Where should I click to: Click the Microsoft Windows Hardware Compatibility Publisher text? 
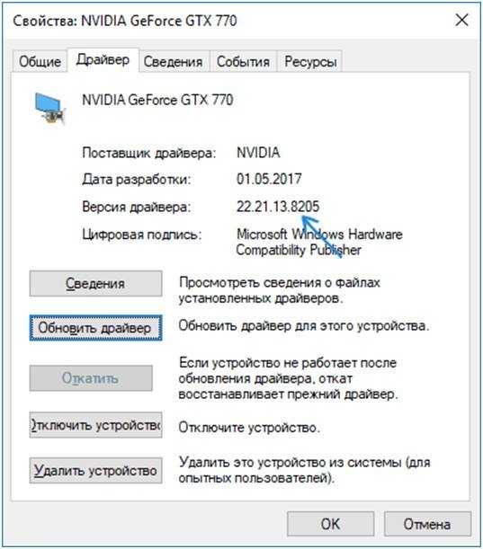pos(319,242)
